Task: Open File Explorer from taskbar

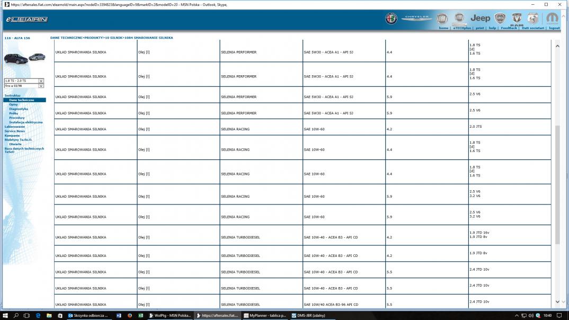Action: tap(49, 316)
